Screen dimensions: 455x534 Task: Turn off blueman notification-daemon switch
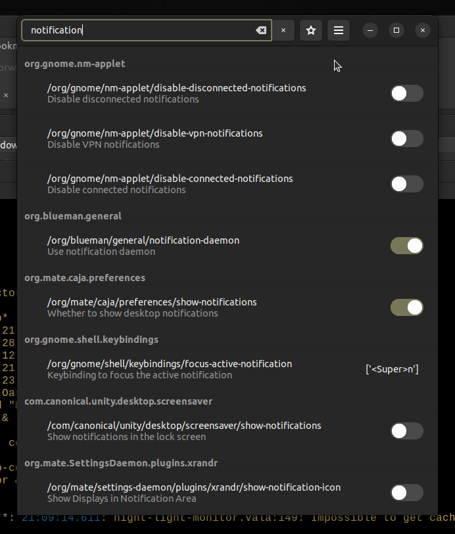point(406,246)
